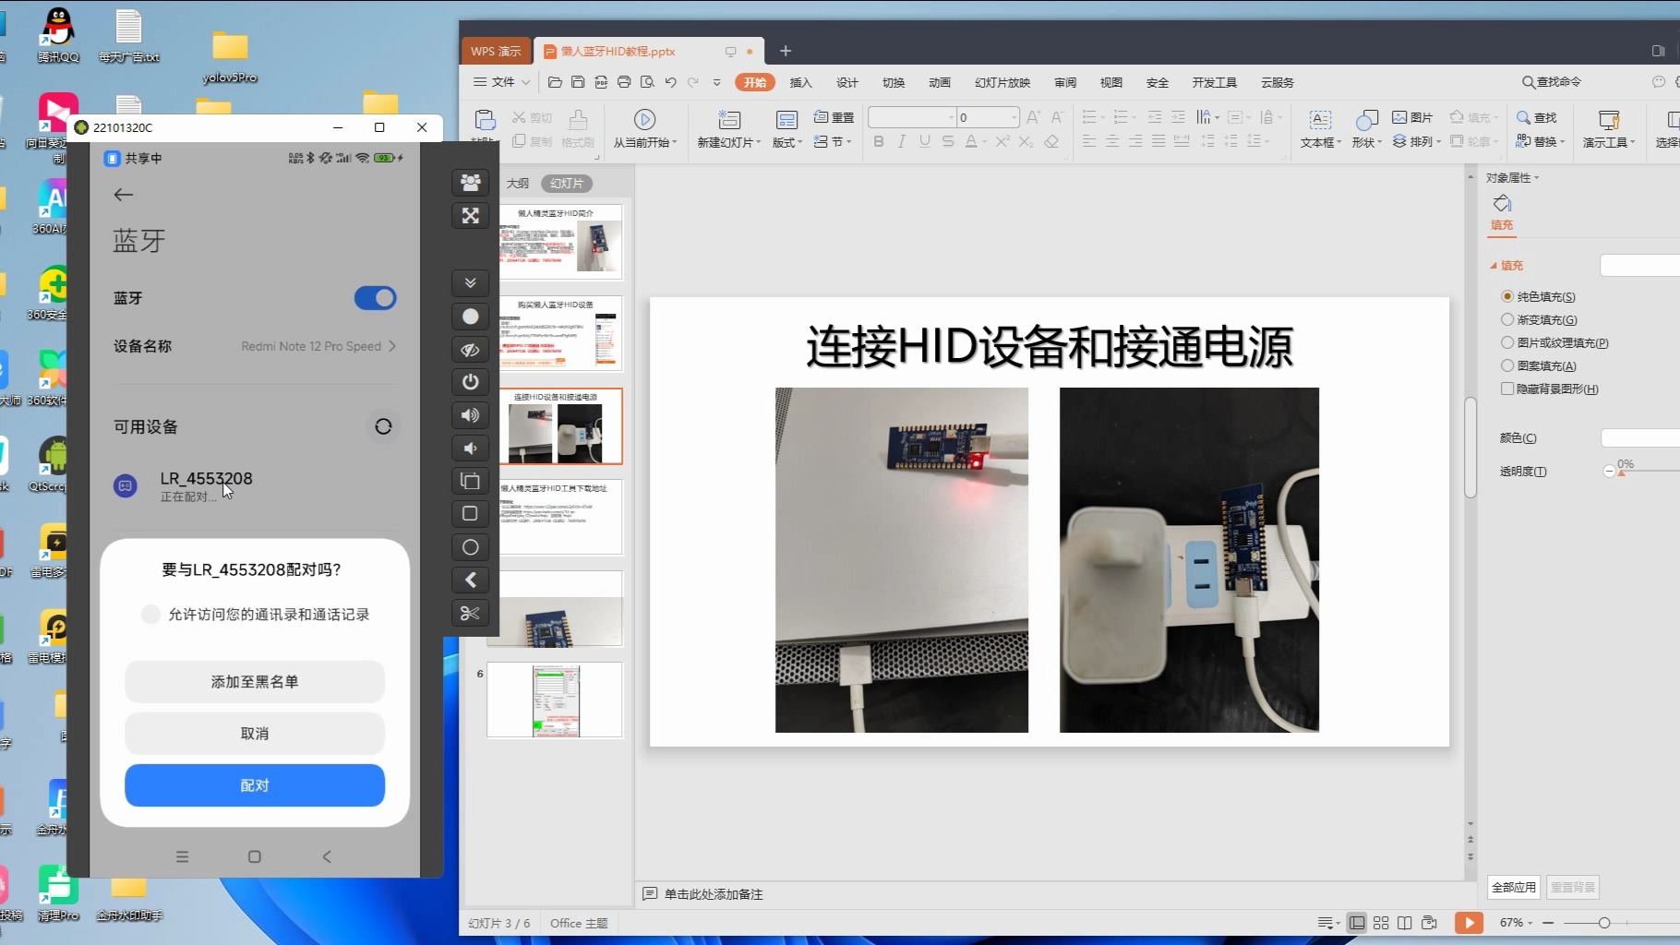Click fullscreen icon in phone mirror sidebar
1680x945 pixels.
click(x=471, y=215)
